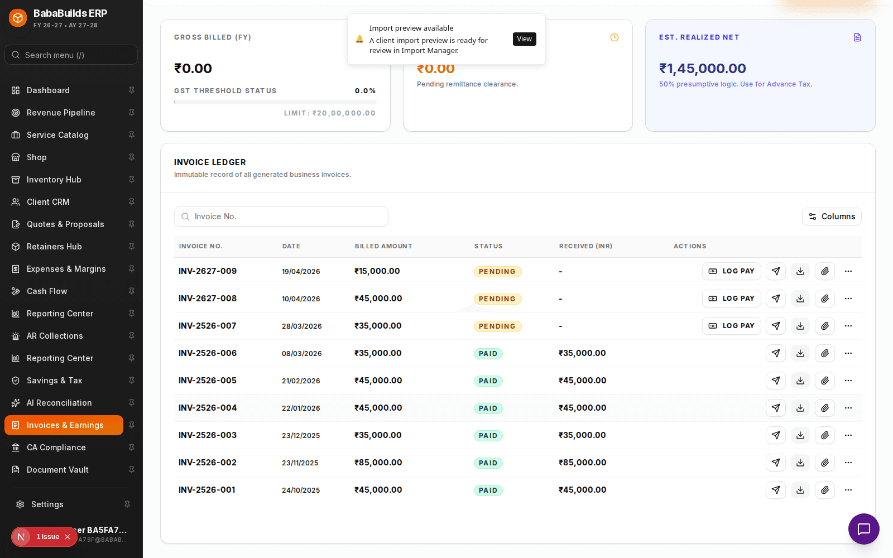Image resolution: width=893 pixels, height=558 pixels.
Task: Click the clock icon on pending remittance card
Action: 614,37
